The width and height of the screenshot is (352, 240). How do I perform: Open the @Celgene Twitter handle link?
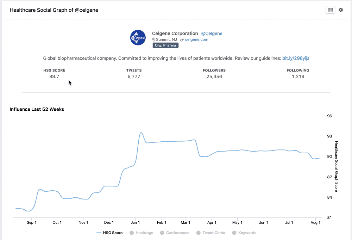pos(212,33)
